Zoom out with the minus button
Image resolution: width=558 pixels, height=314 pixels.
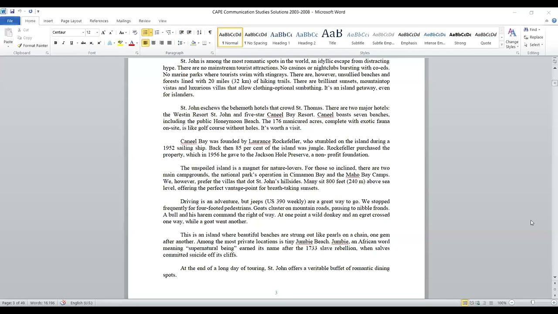tap(512, 303)
